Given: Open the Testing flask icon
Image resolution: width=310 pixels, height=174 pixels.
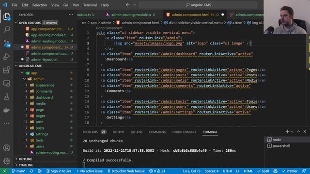Looking at the screenshot, I should (6, 97).
